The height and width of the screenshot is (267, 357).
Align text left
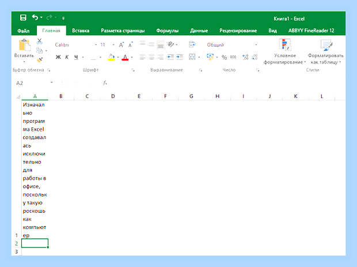pyautogui.click(x=143, y=57)
